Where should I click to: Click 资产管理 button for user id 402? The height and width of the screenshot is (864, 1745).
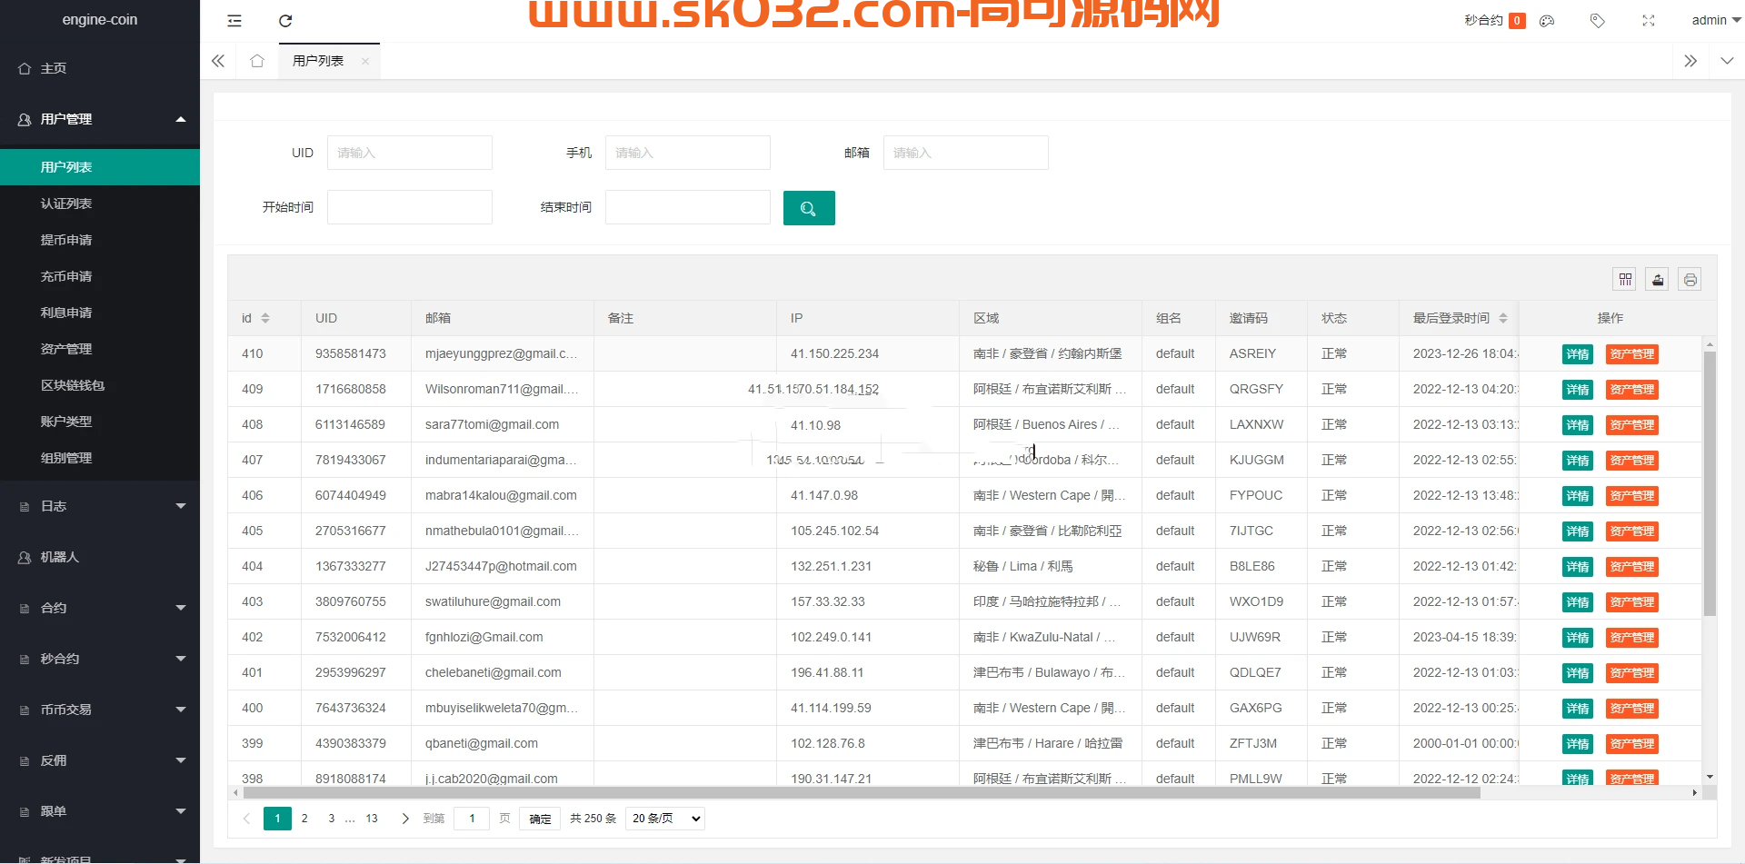(1632, 638)
